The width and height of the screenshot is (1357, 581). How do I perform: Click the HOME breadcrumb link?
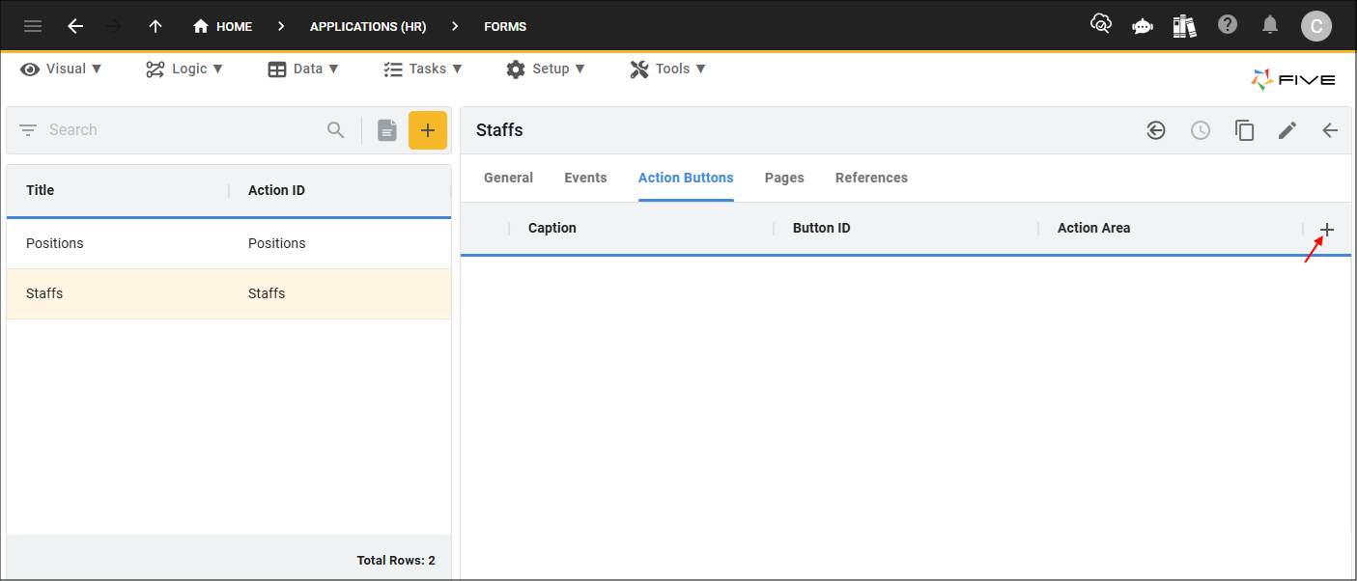tap(223, 26)
